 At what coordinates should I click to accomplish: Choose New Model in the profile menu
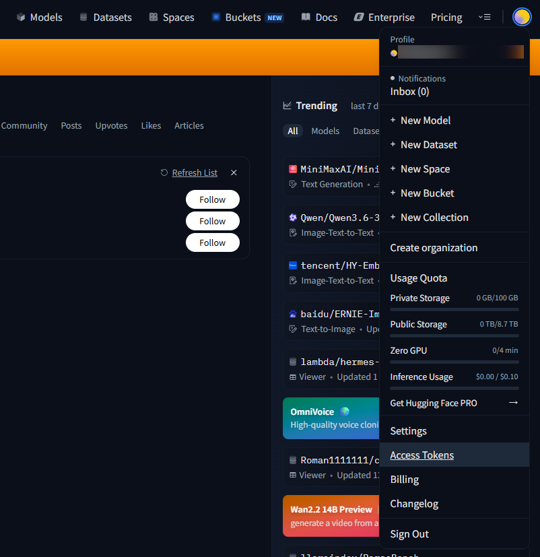pyautogui.click(x=426, y=121)
